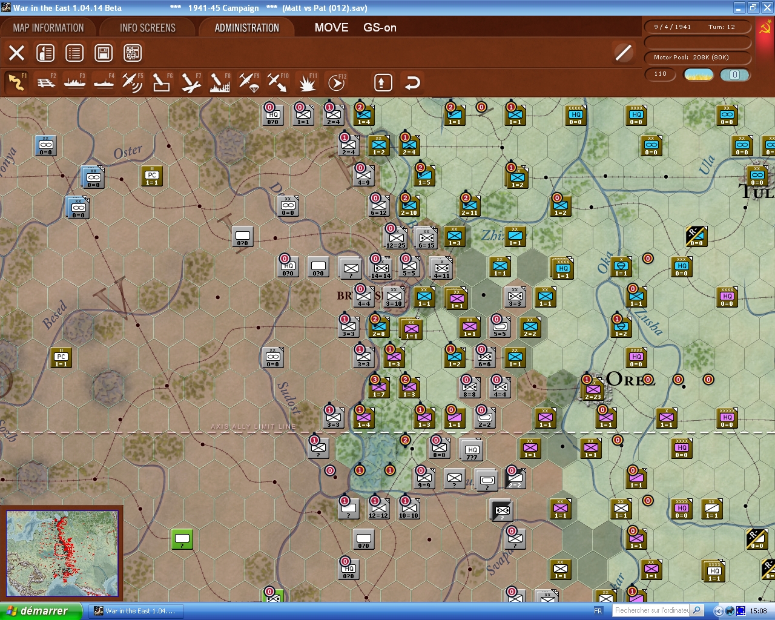Select F2 rail mode

pyautogui.click(x=46, y=82)
